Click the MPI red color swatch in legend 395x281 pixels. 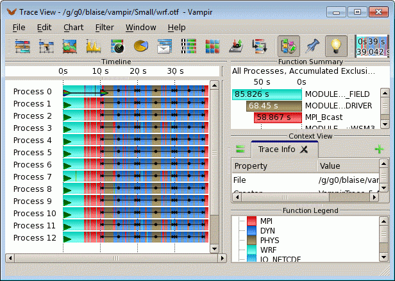[x=251, y=221]
